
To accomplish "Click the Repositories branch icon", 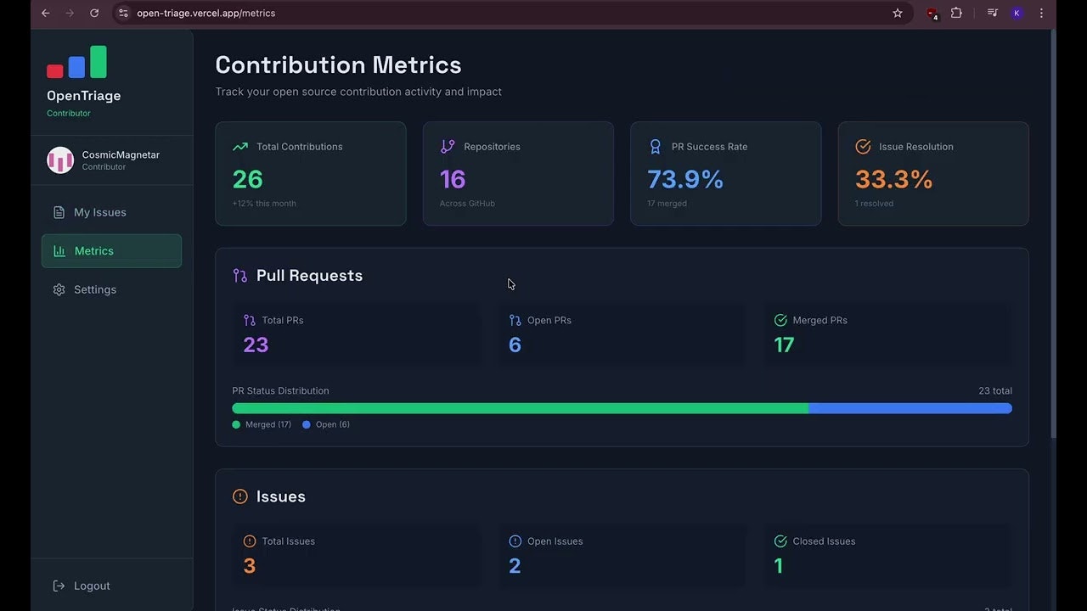I will tap(448, 147).
